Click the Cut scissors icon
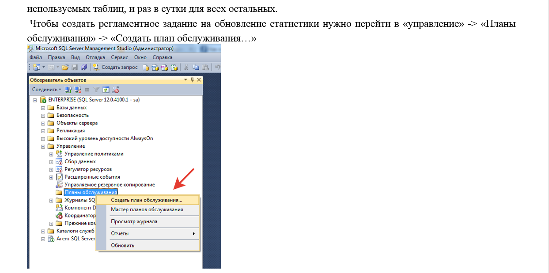 click(186, 67)
